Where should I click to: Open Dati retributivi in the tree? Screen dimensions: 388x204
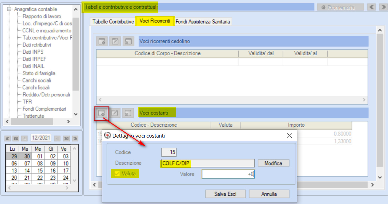coord(37,45)
